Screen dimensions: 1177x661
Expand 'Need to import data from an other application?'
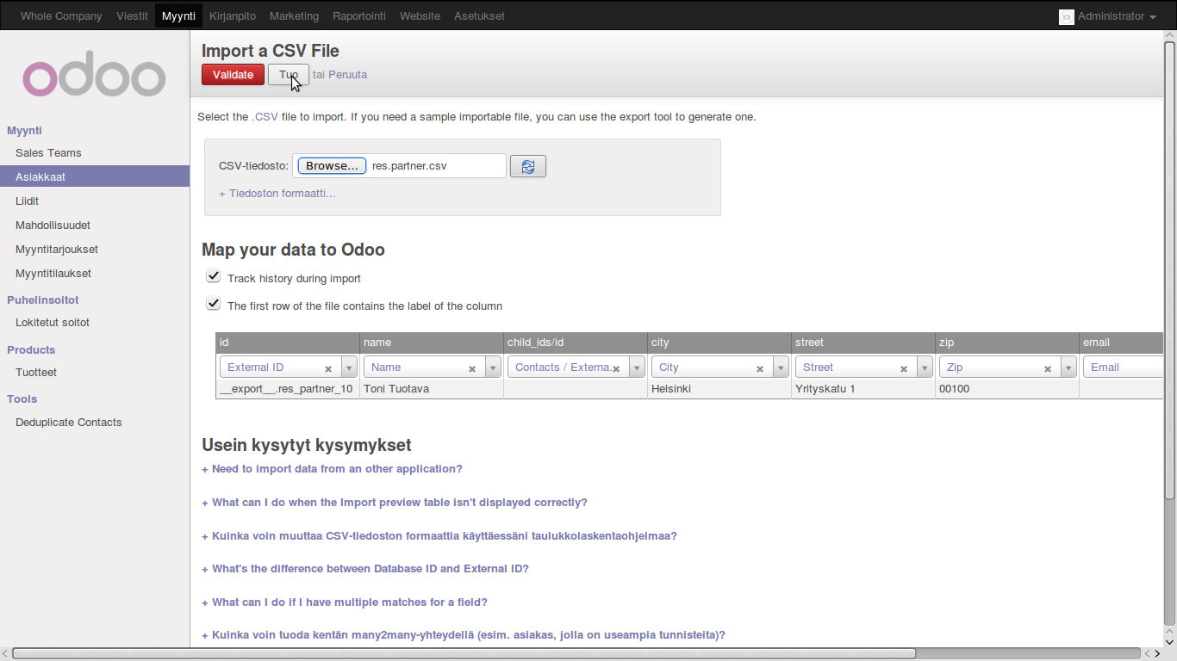(x=332, y=469)
